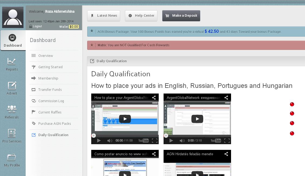The image size is (305, 176).
Task: Click the user avatar picture
Action: click(x=13, y=17)
